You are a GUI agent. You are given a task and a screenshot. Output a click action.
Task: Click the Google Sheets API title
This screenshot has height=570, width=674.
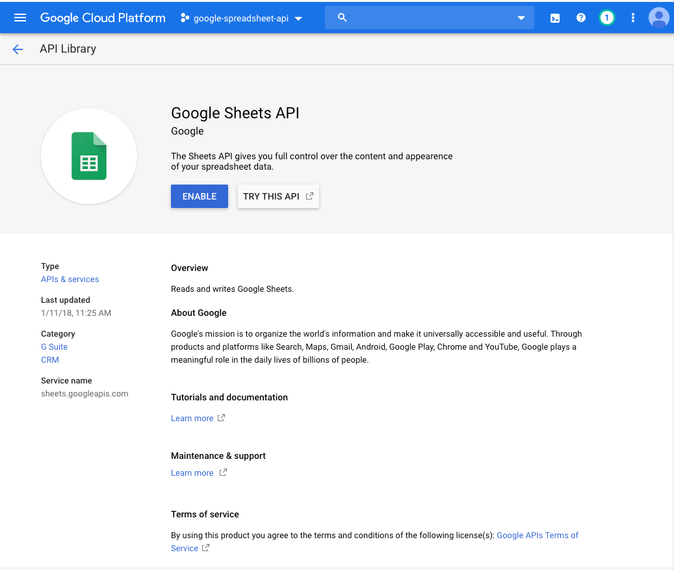point(235,113)
